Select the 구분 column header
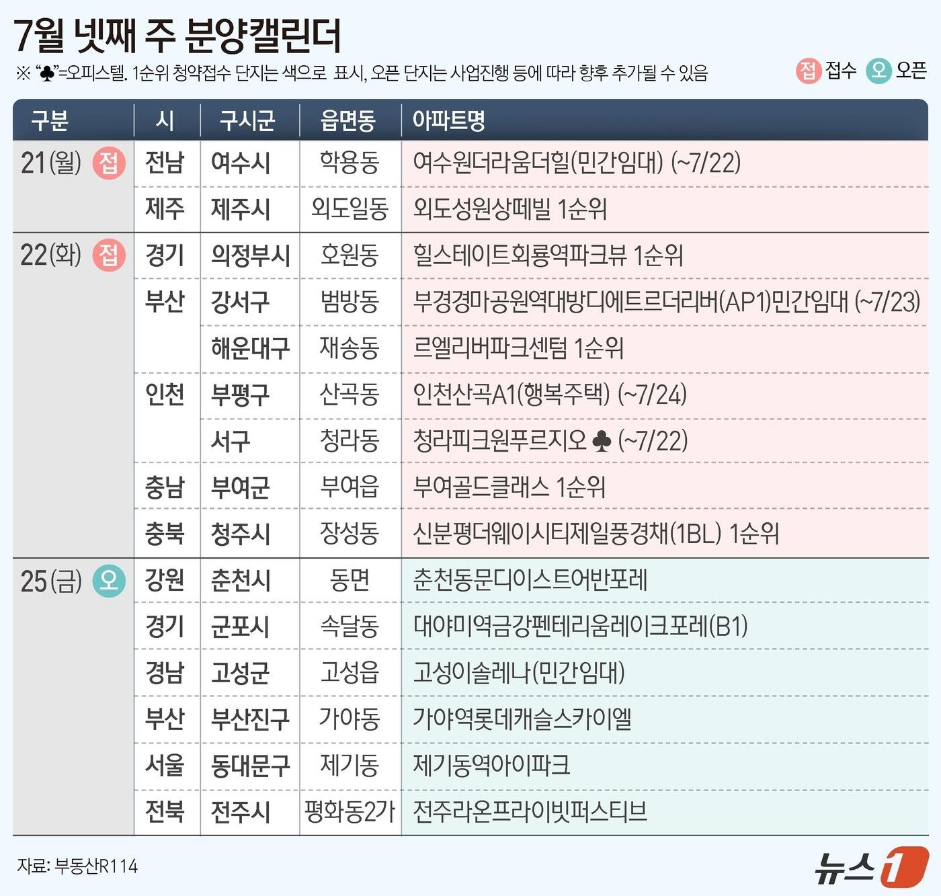Viewport: 941px width, 896px height. (50, 121)
